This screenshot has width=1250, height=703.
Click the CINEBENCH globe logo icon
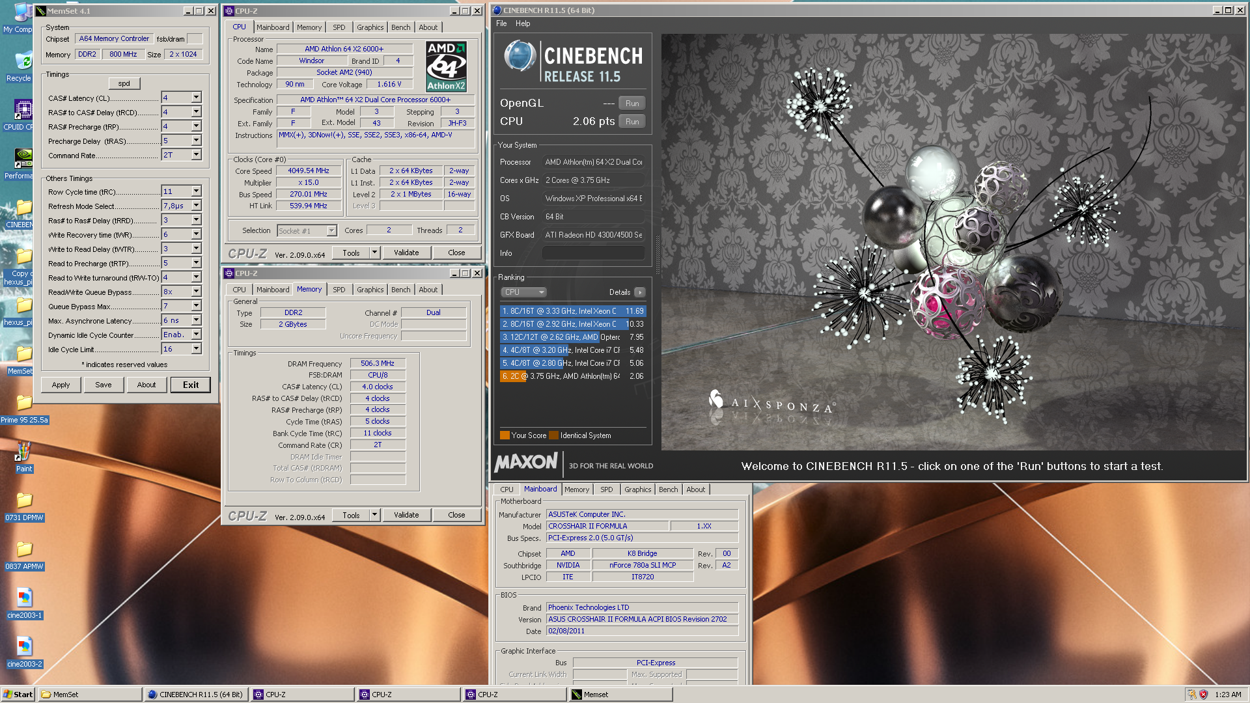click(x=520, y=57)
